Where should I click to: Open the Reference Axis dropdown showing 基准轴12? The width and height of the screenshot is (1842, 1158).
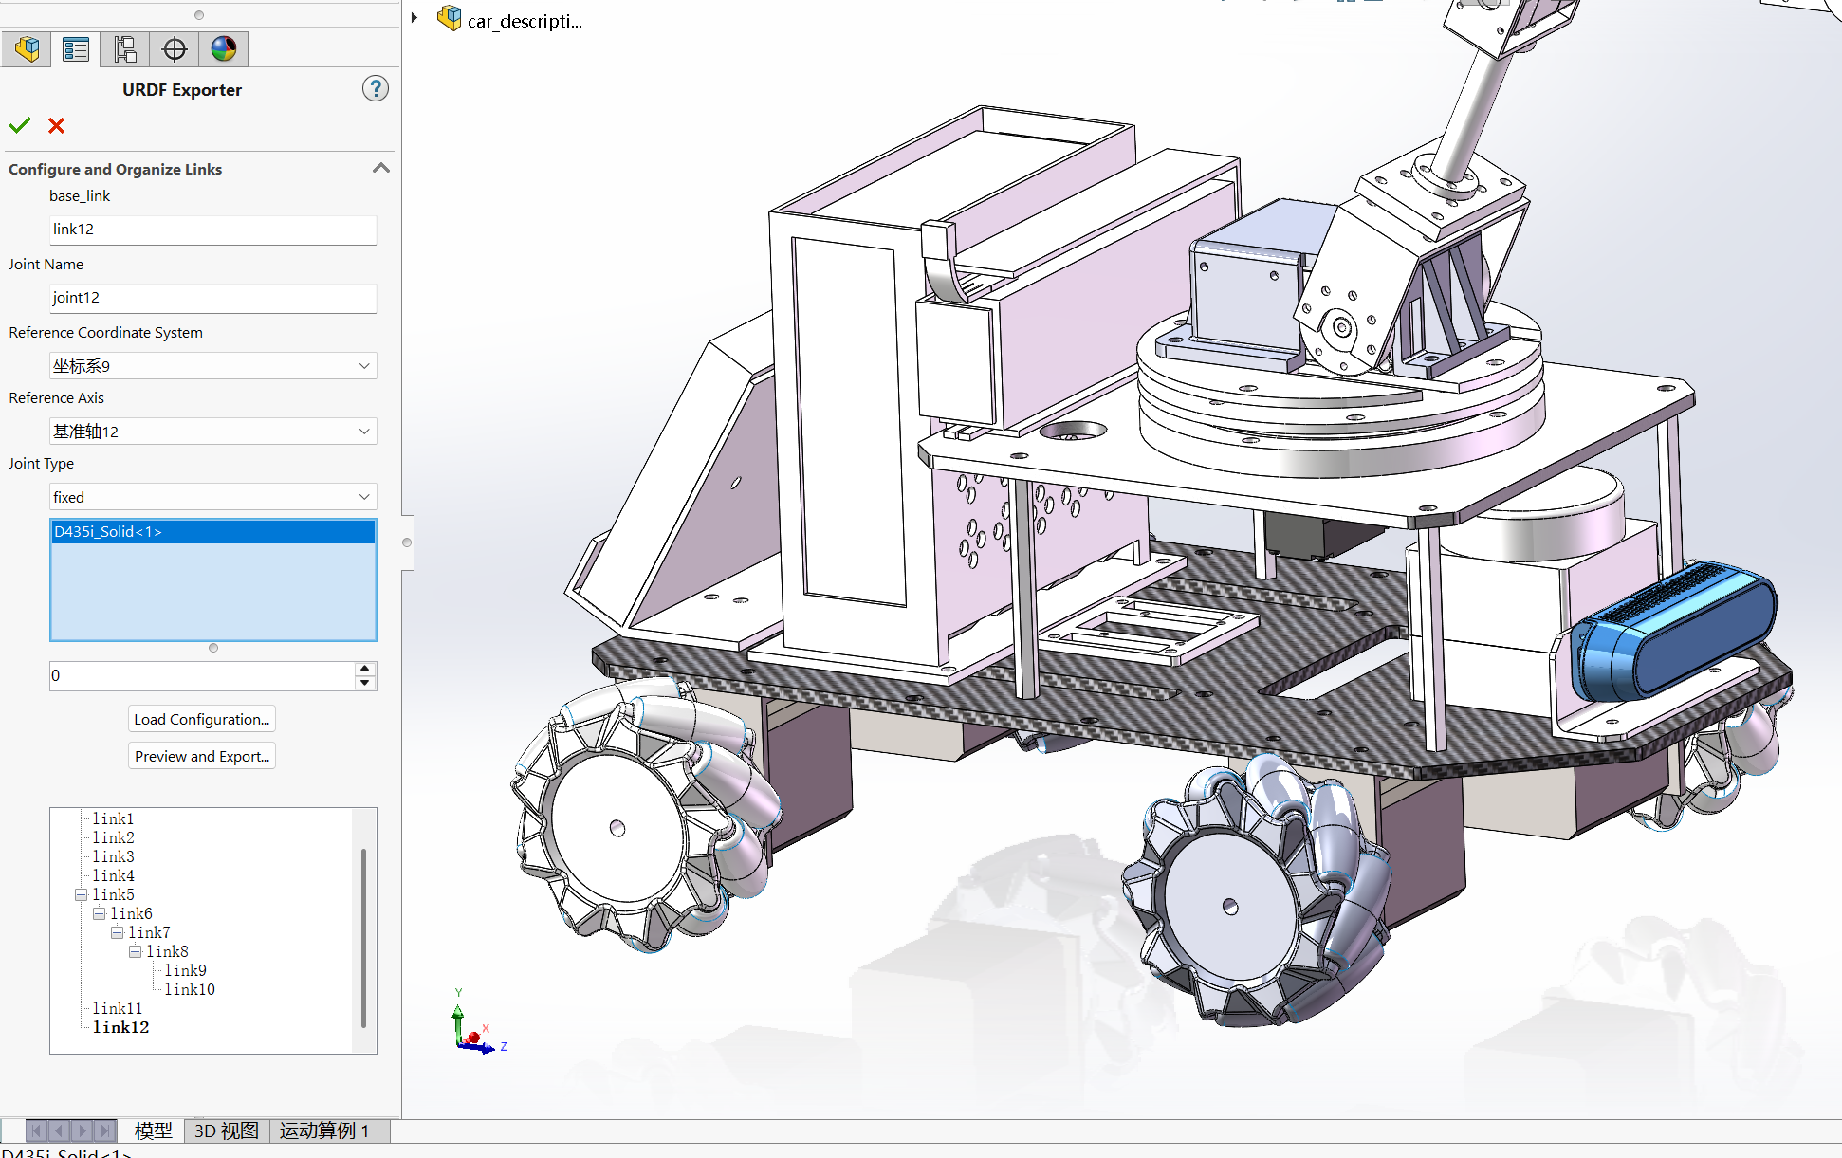click(363, 431)
